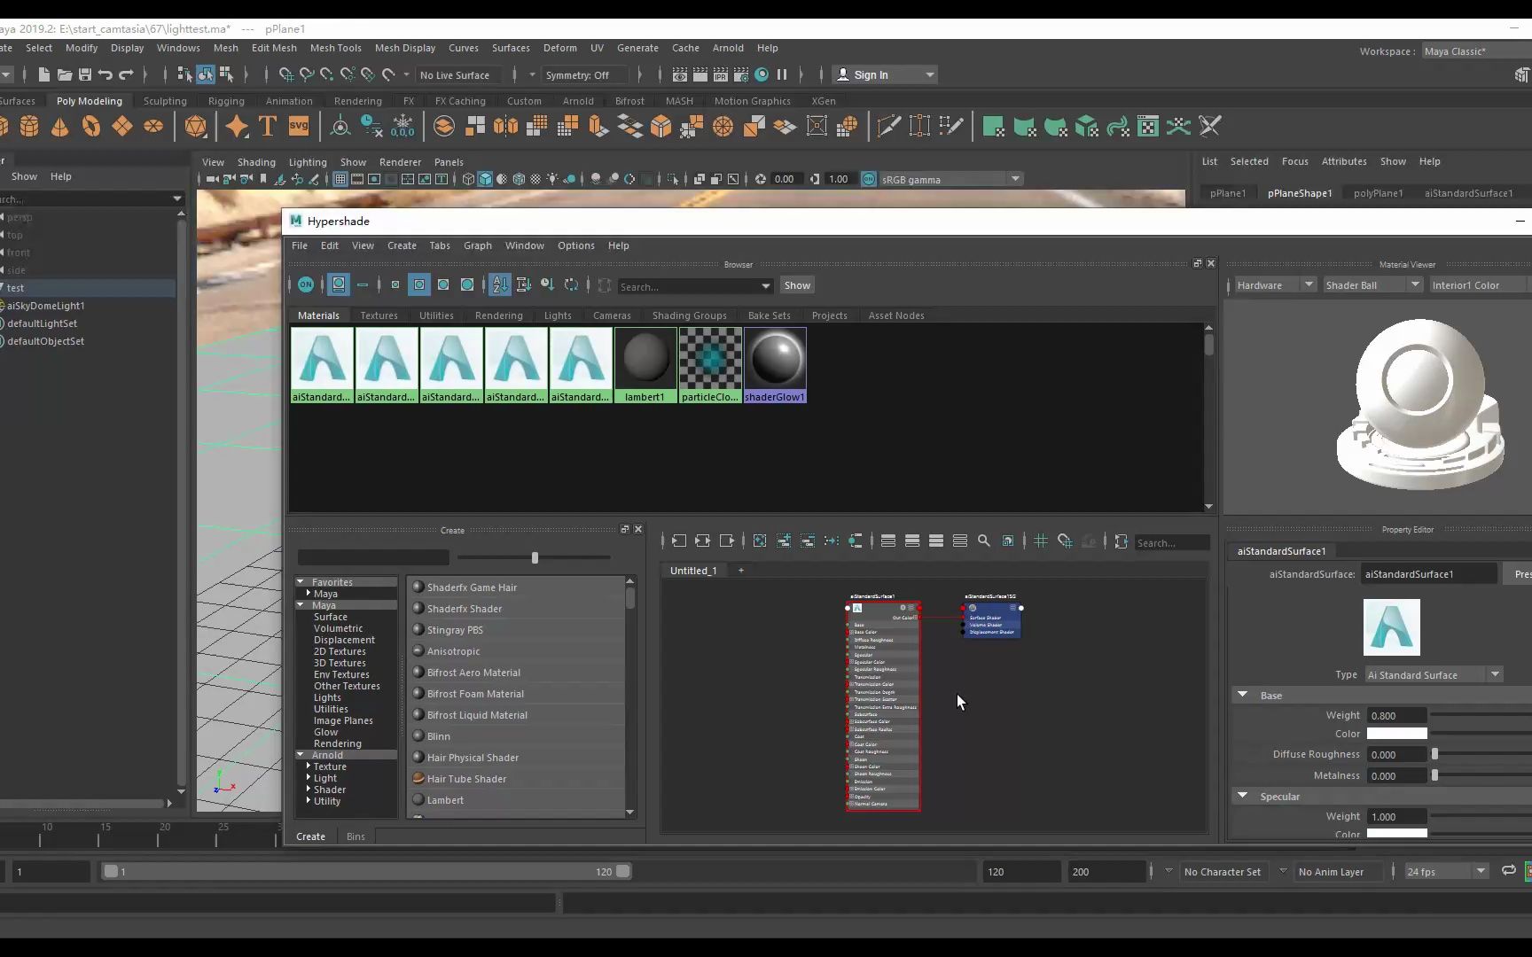Click the save scene icon
The width and height of the screenshot is (1532, 957).
tap(85, 75)
